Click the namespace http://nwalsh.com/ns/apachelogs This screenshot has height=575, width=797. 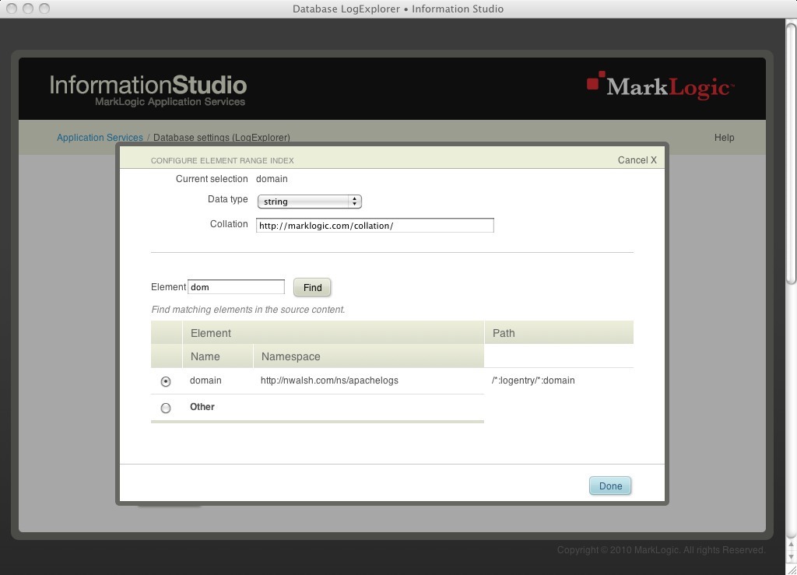click(329, 380)
